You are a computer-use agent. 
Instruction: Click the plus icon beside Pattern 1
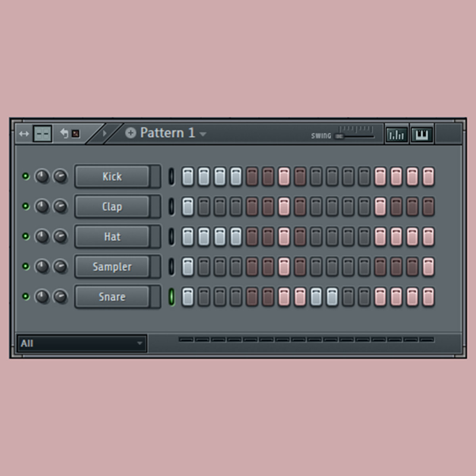pos(131,133)
